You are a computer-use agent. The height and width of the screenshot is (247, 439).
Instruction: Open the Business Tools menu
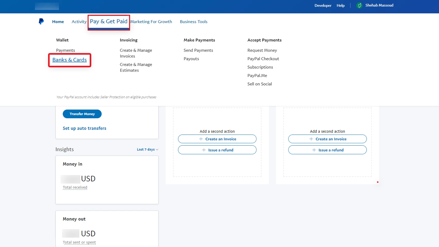[x=194, y=22]
